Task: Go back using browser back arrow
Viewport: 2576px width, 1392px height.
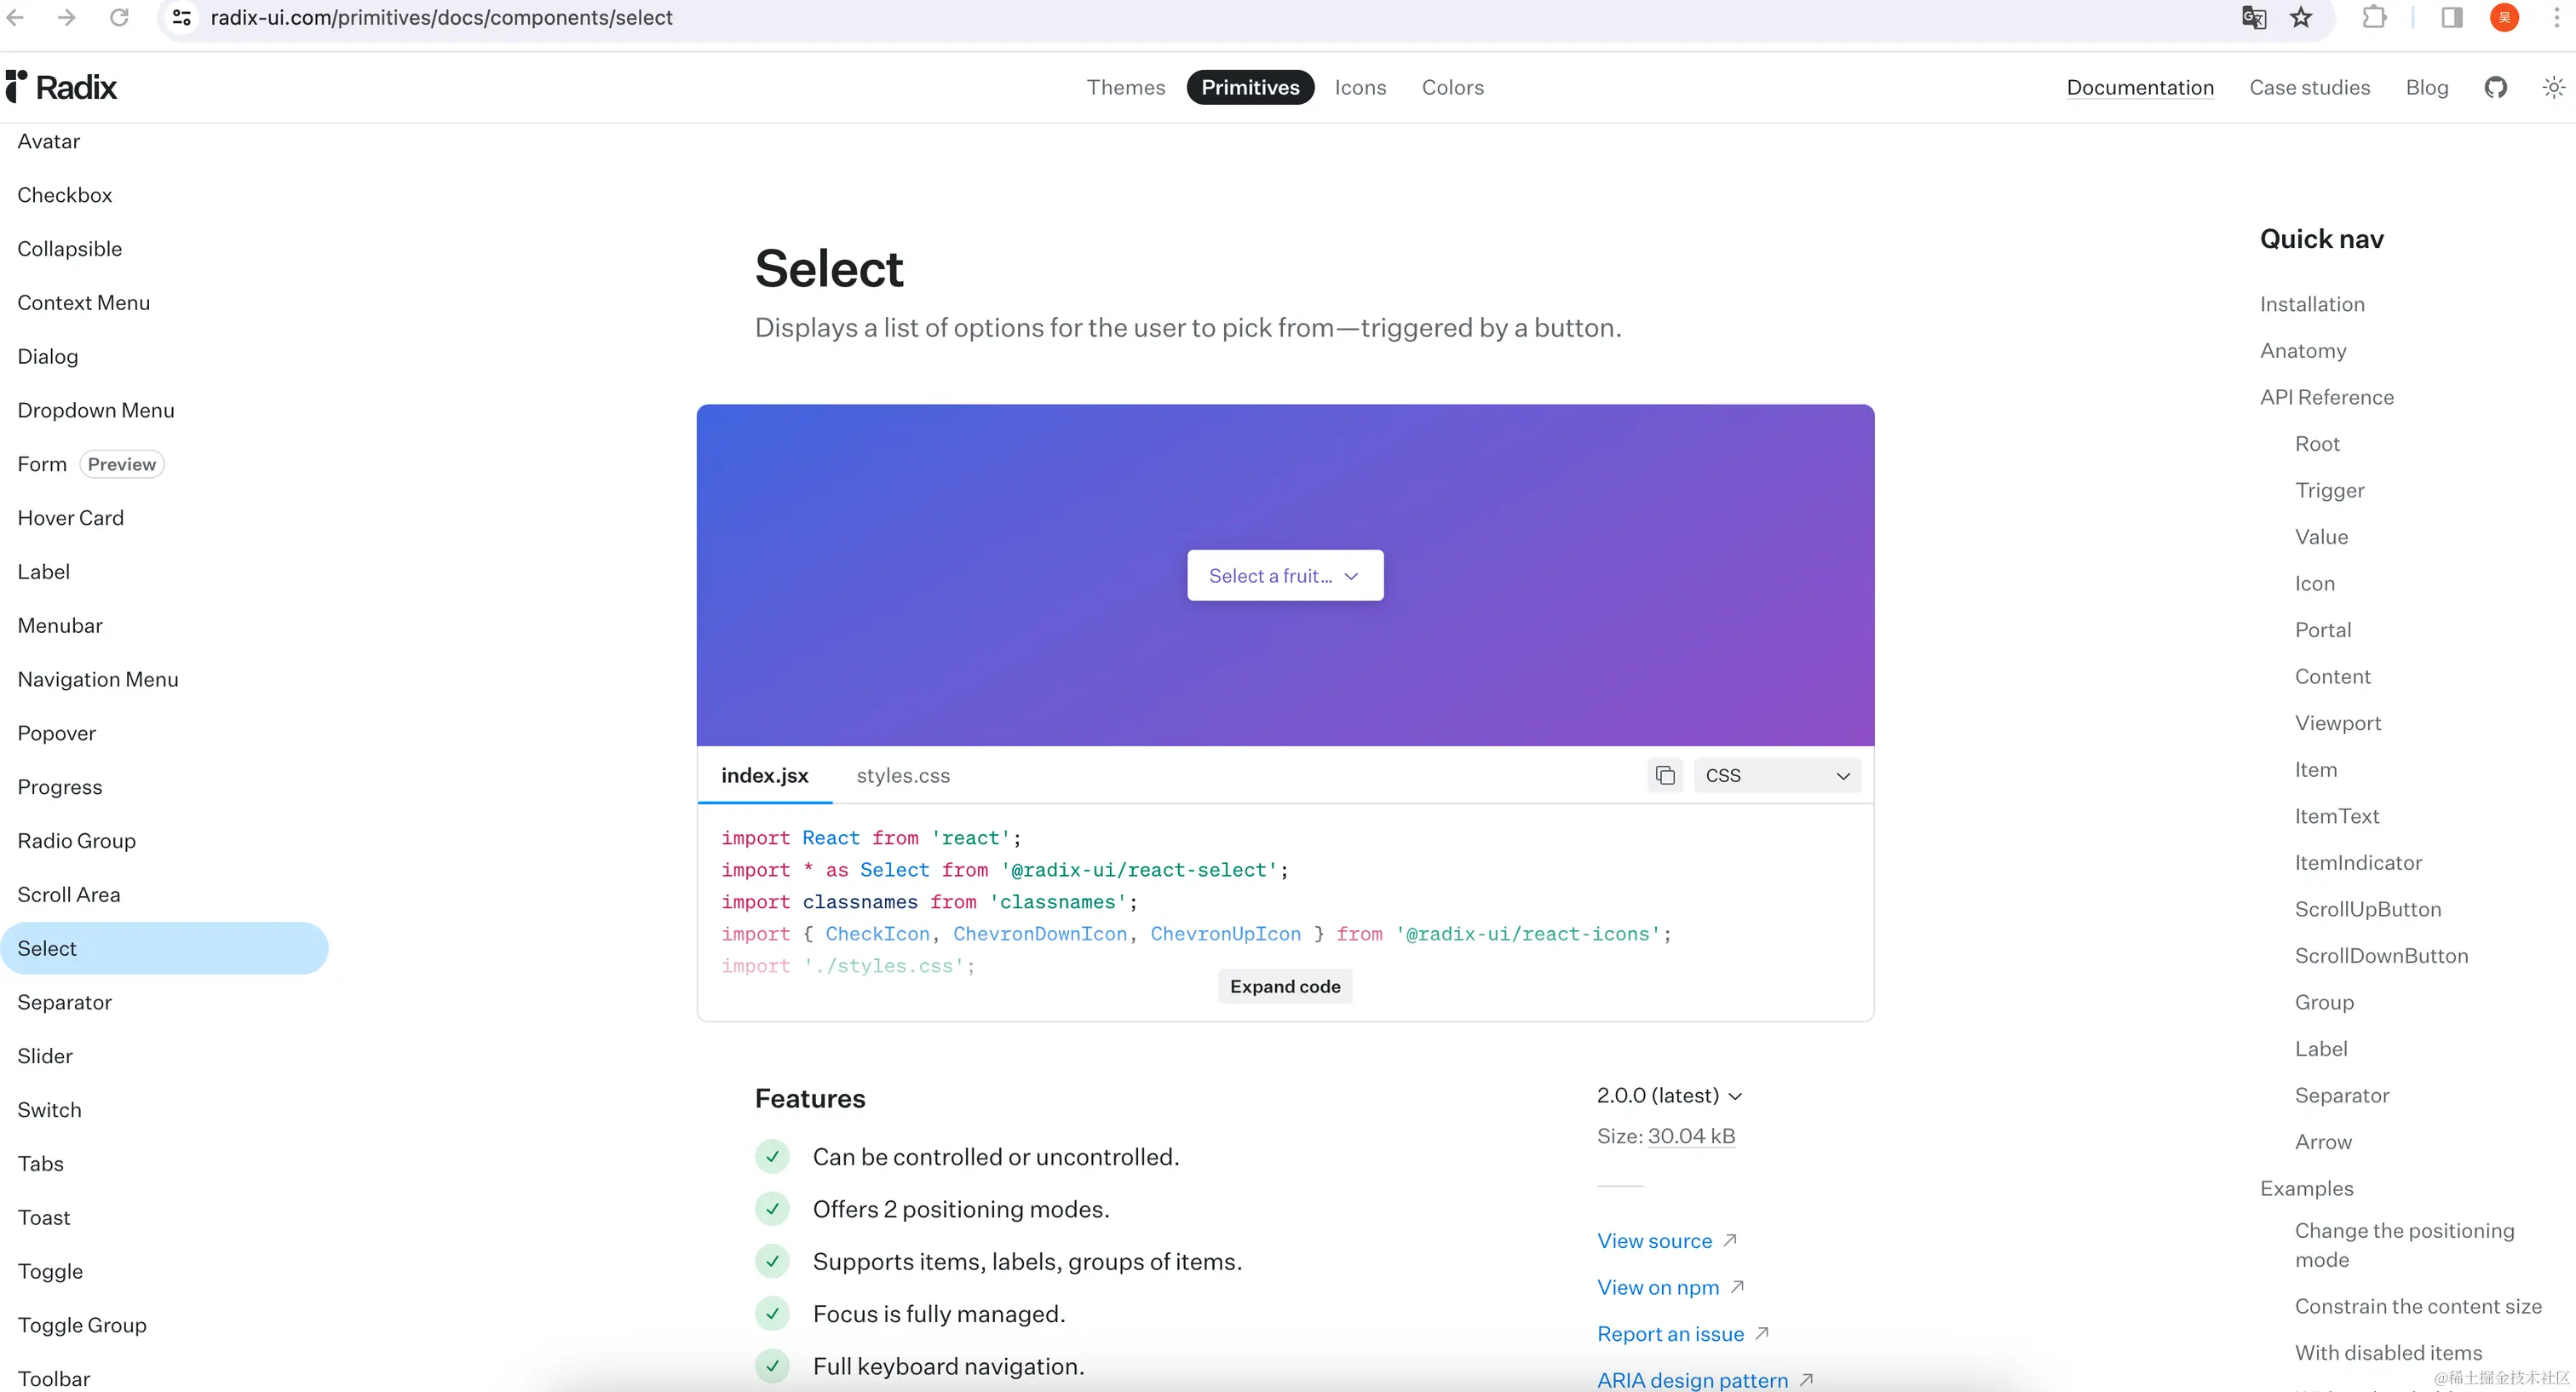Action: click(15, 17)
